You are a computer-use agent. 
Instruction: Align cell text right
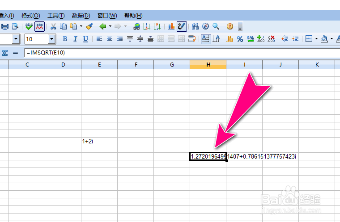point(120,39)
